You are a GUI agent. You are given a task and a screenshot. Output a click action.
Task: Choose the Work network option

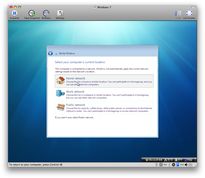(104, 94)
